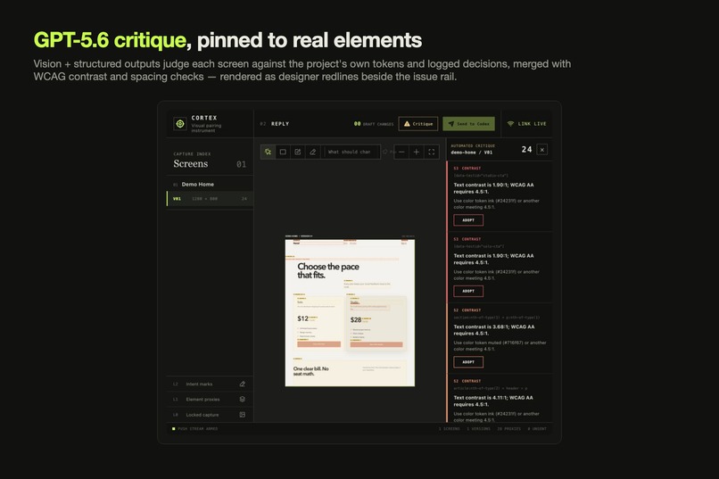719x479 pixels.
Task: Toggle the Element proxies layer row
Action: click(210, 400)
